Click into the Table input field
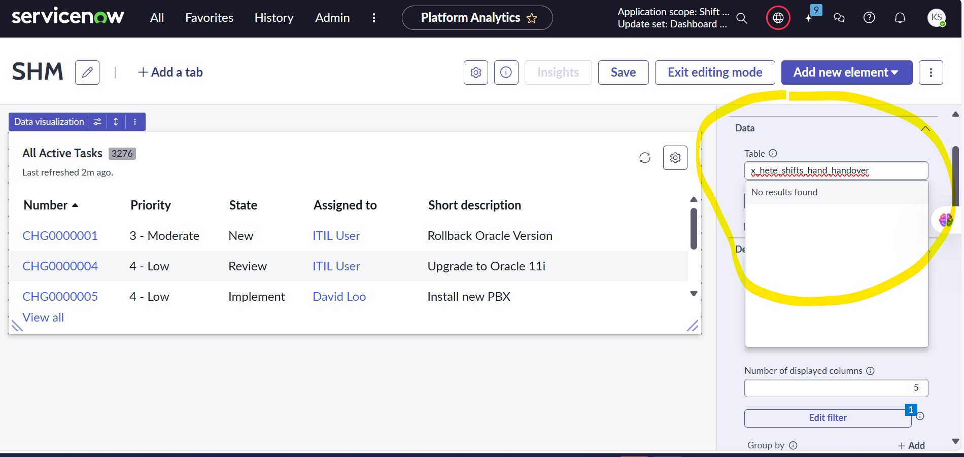The height and width of the screenshot is (457, 964). (x=836, y=170)
